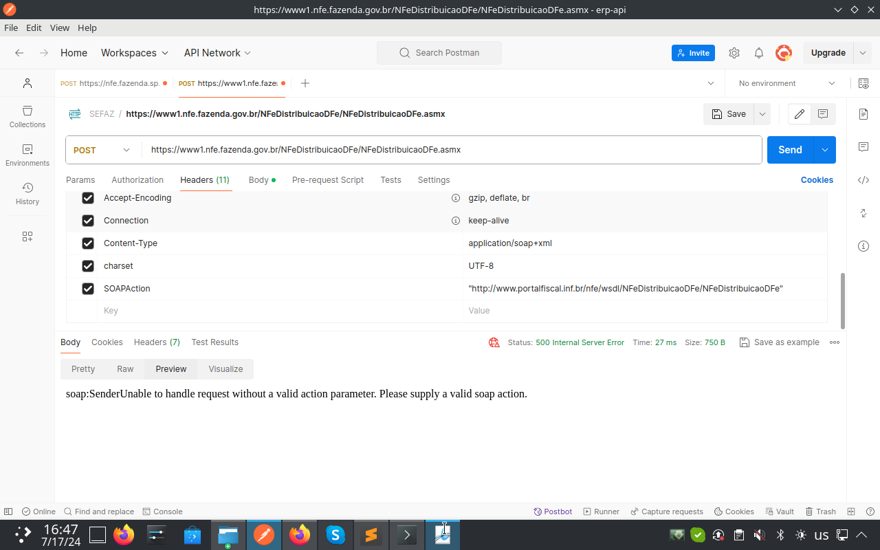This screenshot has width=880, height=550.
Task: Open user avatar menu
Action: [x=784, y=53]
